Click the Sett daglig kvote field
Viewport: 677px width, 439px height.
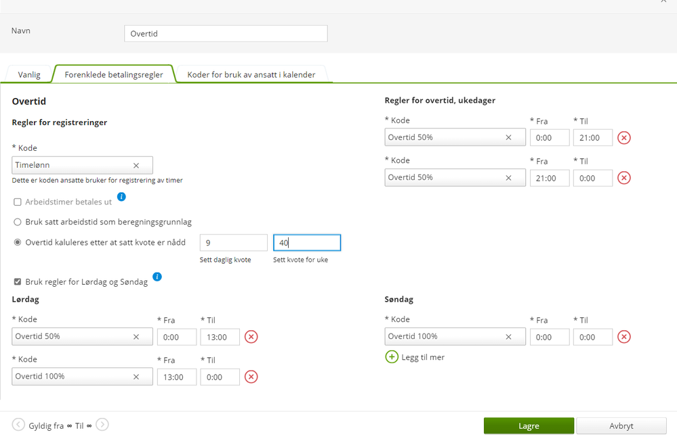234,243
